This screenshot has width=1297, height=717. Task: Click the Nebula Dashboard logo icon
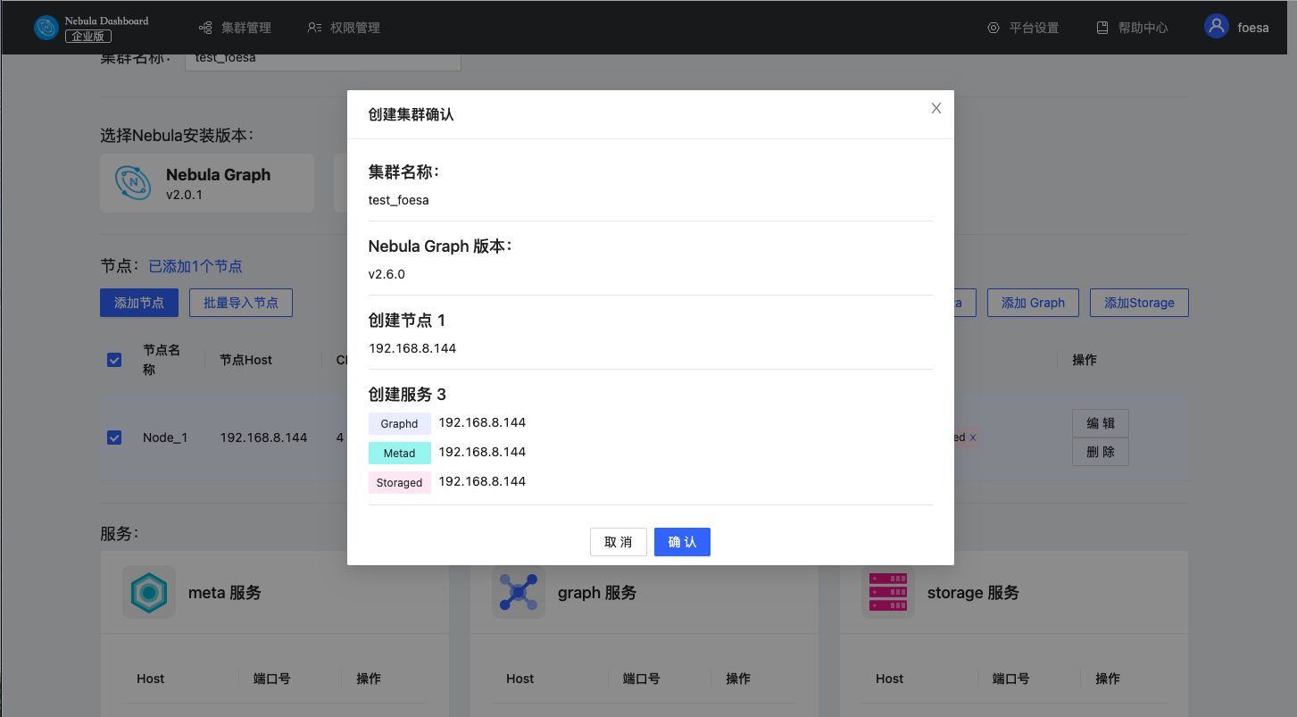[x=46, y=28]
